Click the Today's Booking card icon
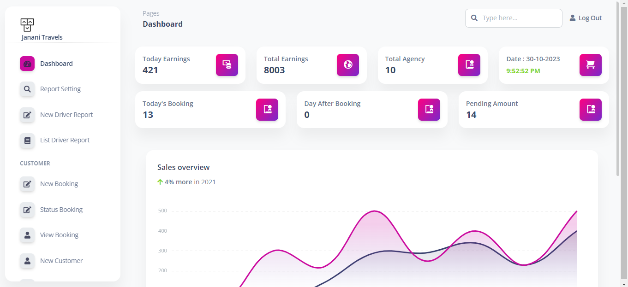The height and width of the screenshot is (287, 628). tap(267, 110)
